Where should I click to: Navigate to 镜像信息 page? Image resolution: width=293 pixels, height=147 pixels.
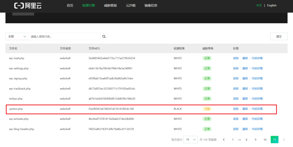[x=151, y=5]
